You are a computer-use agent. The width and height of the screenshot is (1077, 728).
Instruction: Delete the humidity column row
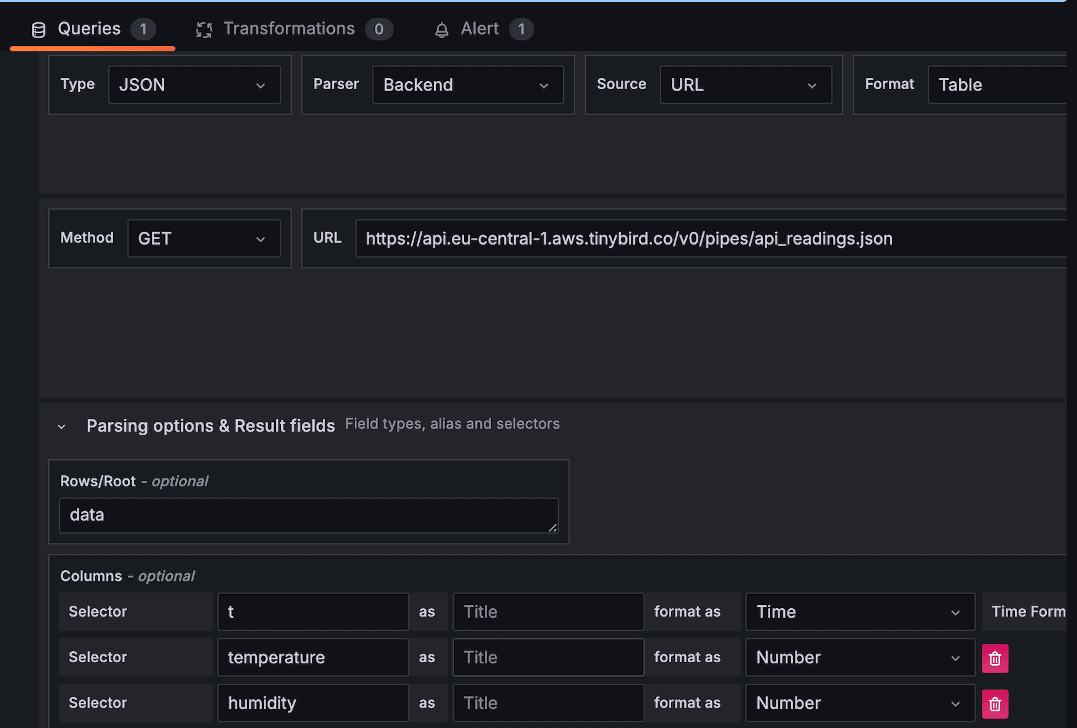tap(995, 704)
